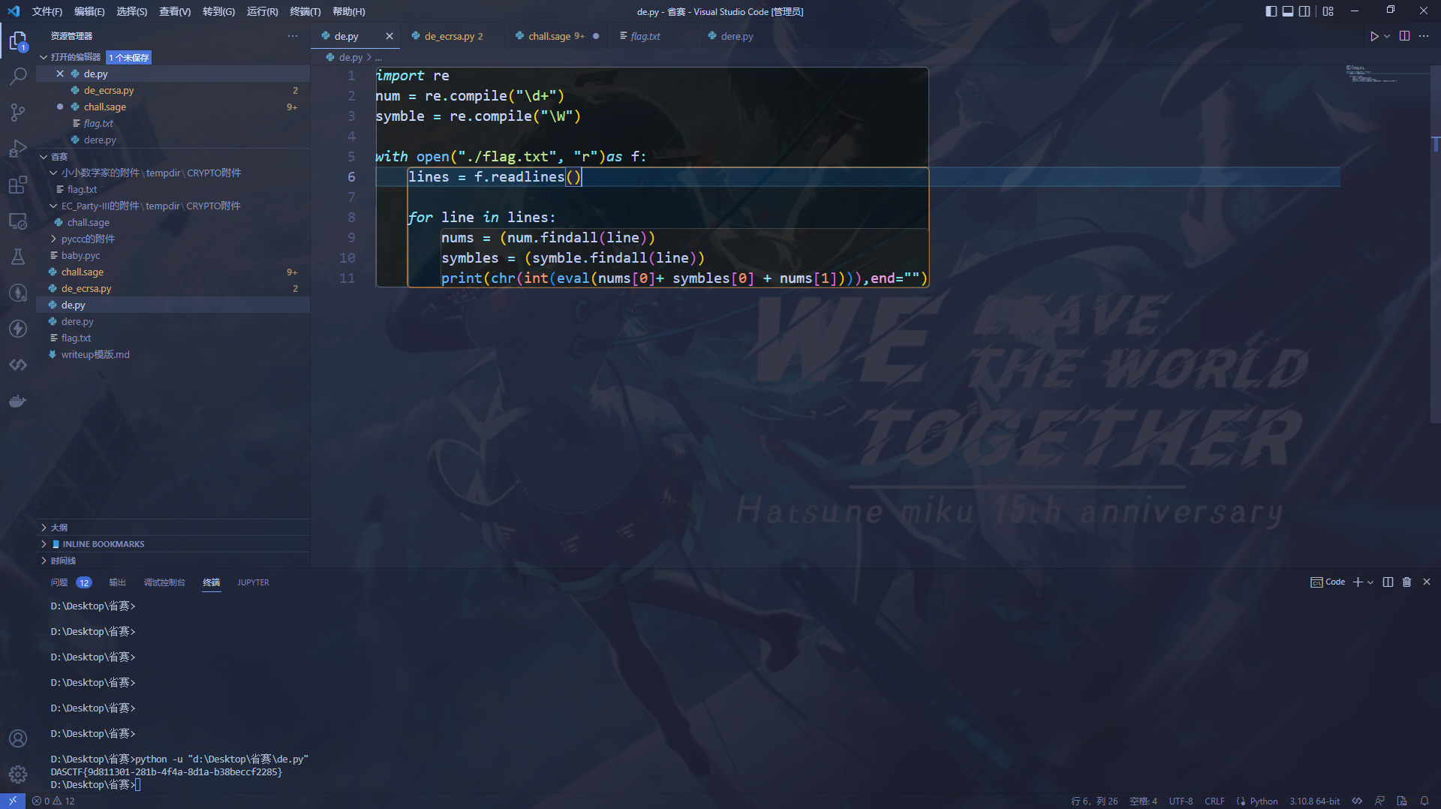Screen dimensions: 1441x809
Task: Open the Docker view in activity bar
Action: point(18,401)
